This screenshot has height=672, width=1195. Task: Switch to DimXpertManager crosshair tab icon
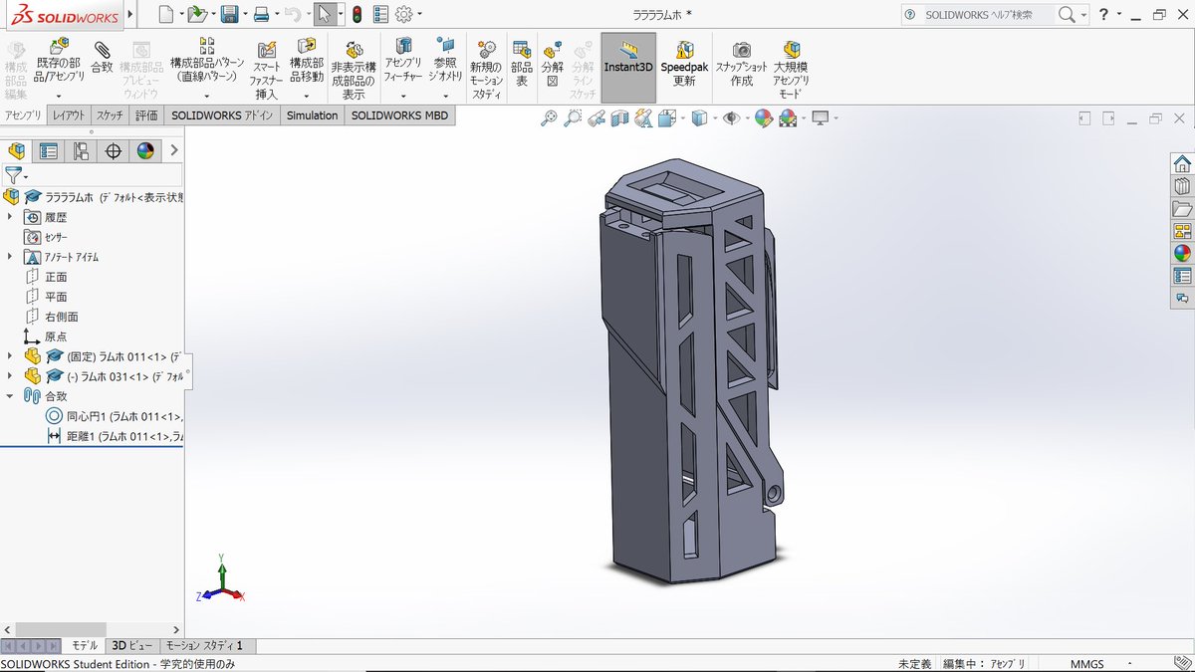pos(114,150)
